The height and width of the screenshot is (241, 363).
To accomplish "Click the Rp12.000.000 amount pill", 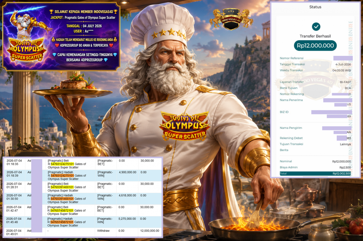I will pyautogui.click(x=315, y=46).
